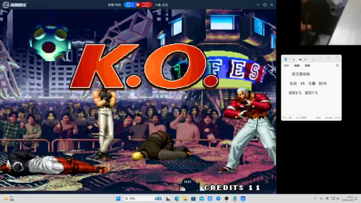
Task: Click the blue score 01 in header
Action: (x=130, y=5)
